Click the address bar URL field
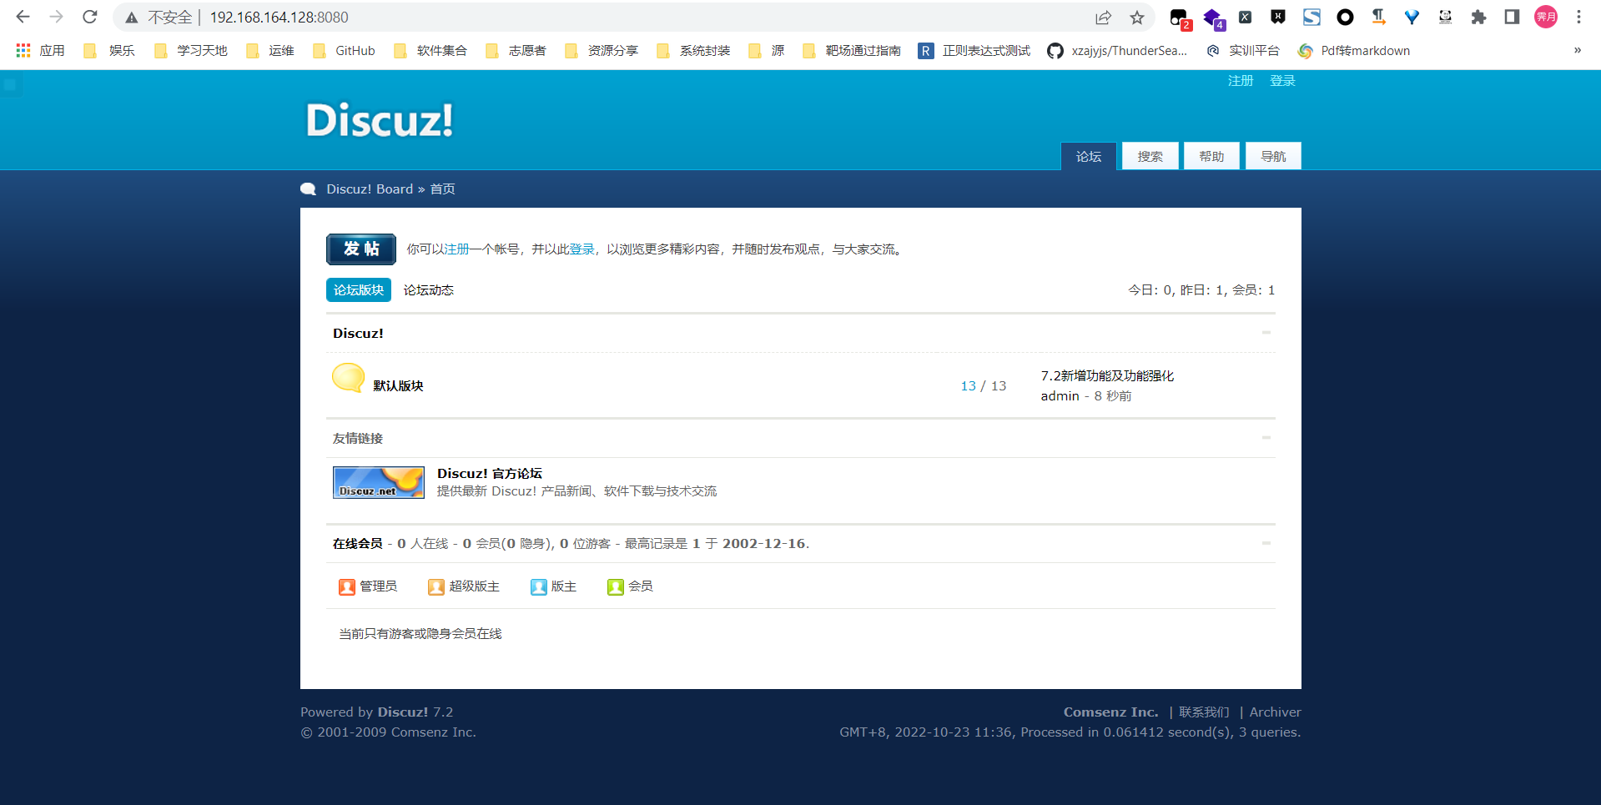 (x=584, y=18)
